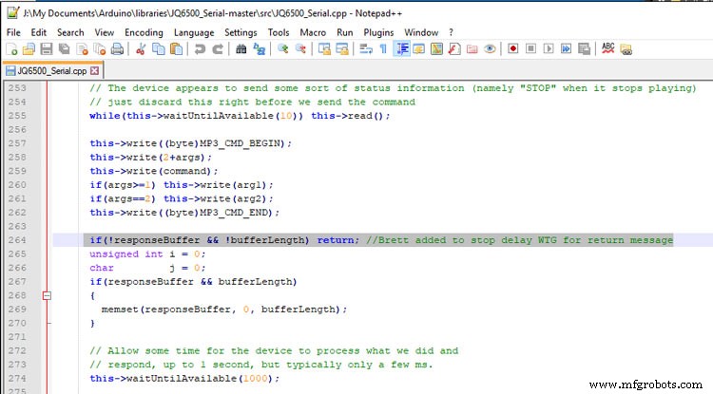Collapse the code block at line 268
The image size is (713, 394).
pos(46,295)
